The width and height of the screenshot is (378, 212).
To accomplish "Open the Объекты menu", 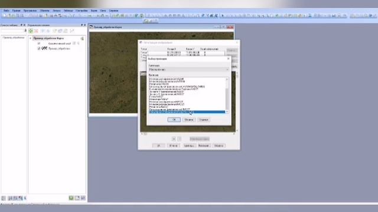I will click(x=45, y=11).
